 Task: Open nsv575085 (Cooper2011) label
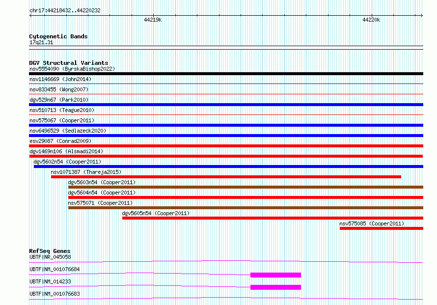coord(372,223)
